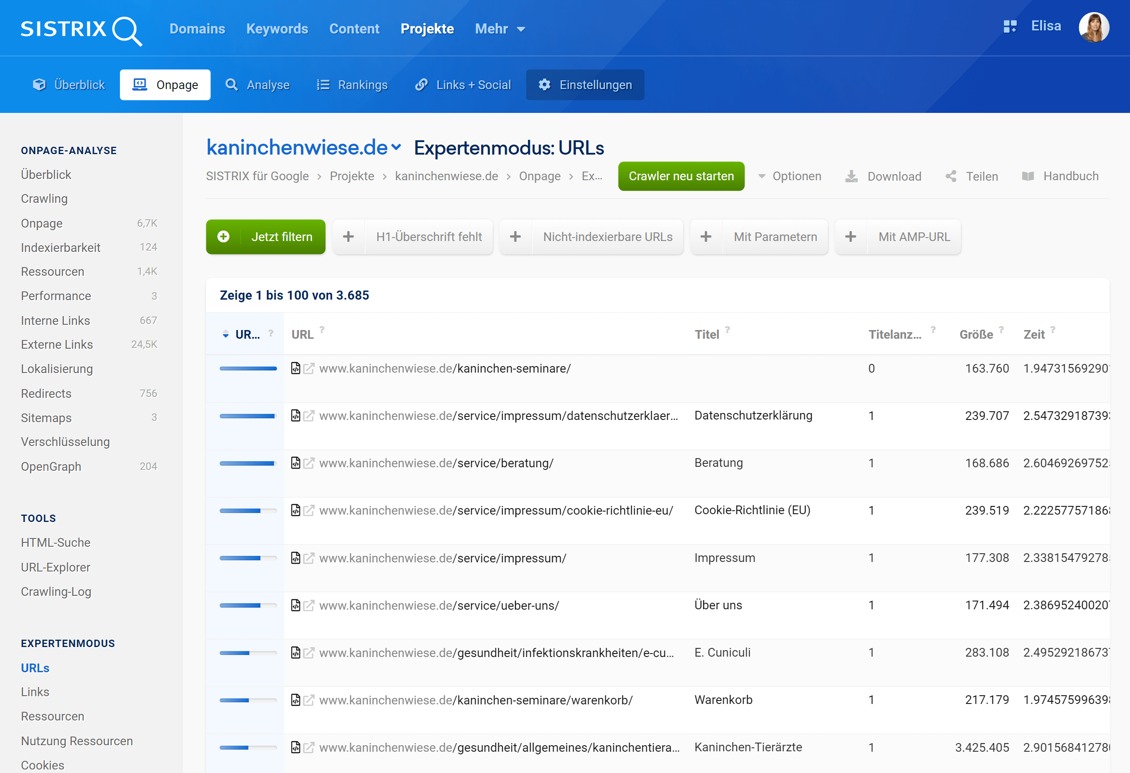Select the title cell 'Kaninchen-Tierärzte'
The height and width of the screenshot is (773, 1130).
tap(748, 747)
